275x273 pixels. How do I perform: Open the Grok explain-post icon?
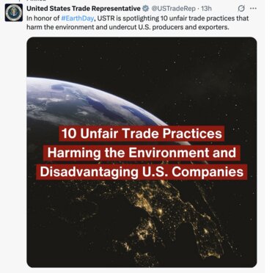(x=241, y=9)
